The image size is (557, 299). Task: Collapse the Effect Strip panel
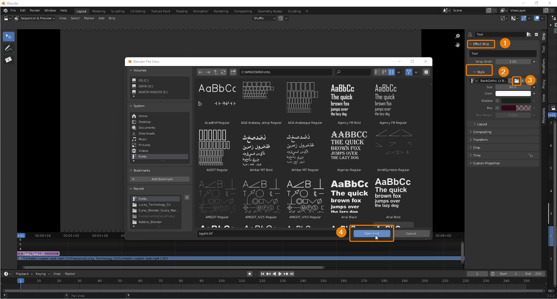(481, 44)
